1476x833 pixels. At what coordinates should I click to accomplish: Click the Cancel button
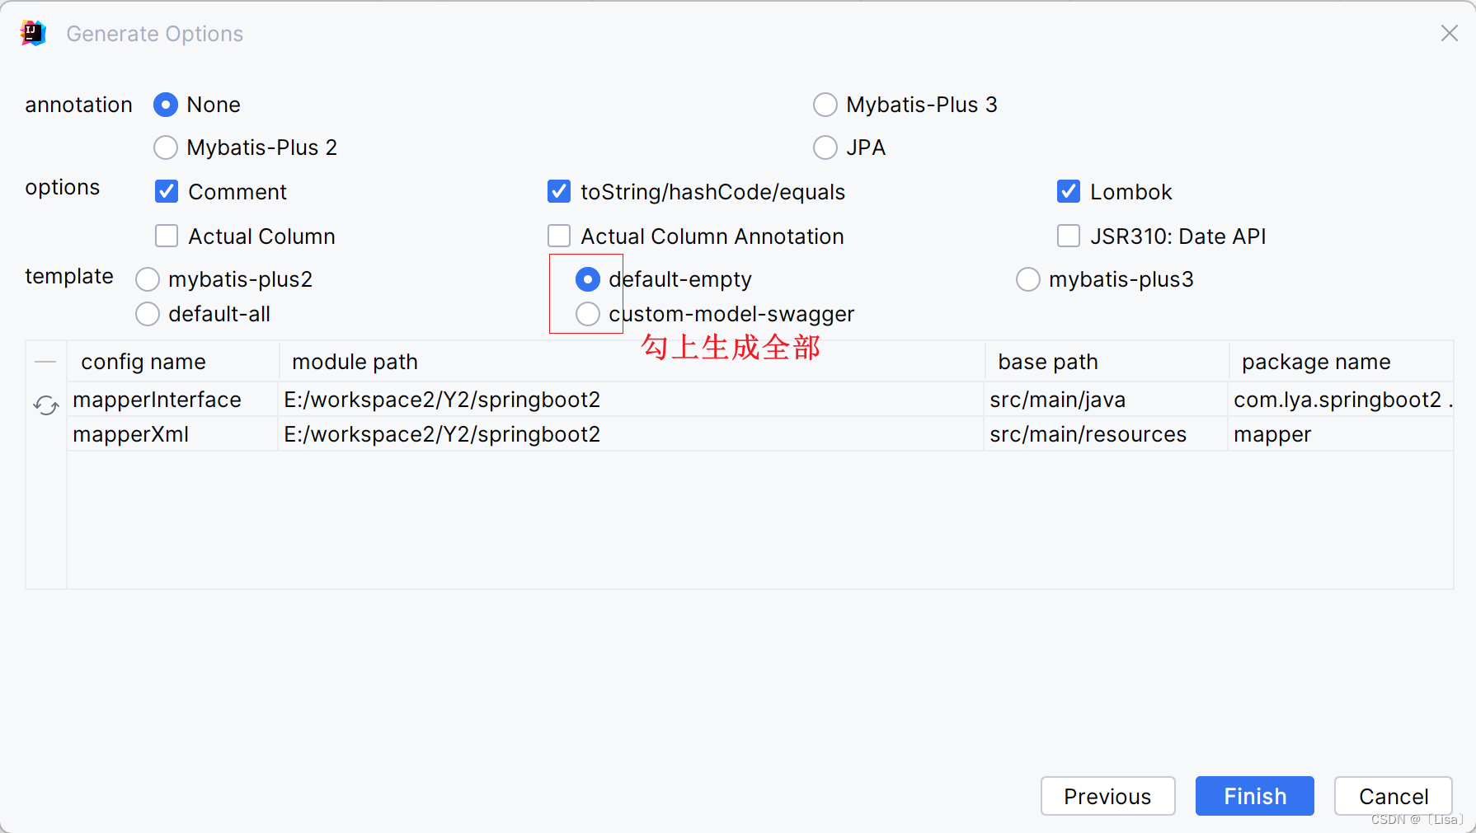[x=1394, y=796]
